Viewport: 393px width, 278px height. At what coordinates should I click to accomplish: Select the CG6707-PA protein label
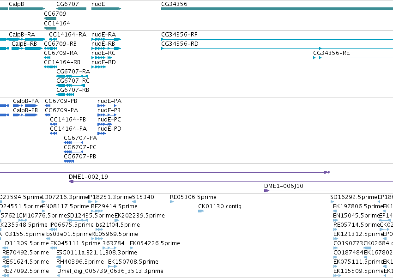point(80,138)
